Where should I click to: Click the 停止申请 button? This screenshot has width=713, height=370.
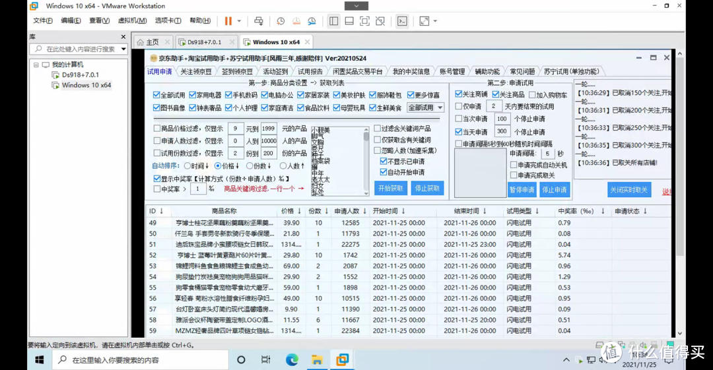coord(555,189)
